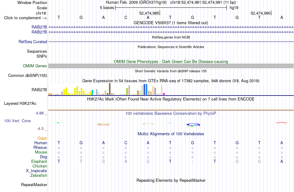This screenshot has height=192, width=294.
Task: Click the RefSeq Curated track label
Action: (x=32, y=42)
